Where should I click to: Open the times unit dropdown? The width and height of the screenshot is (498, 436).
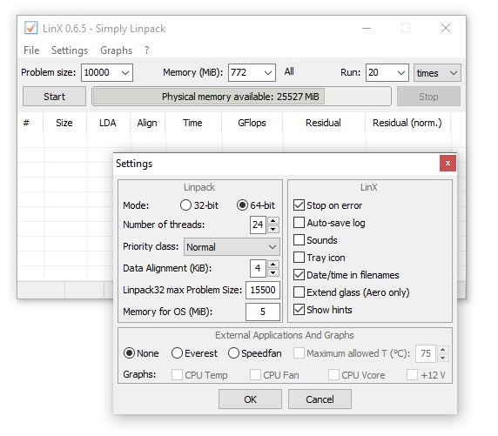coord(437,73)
